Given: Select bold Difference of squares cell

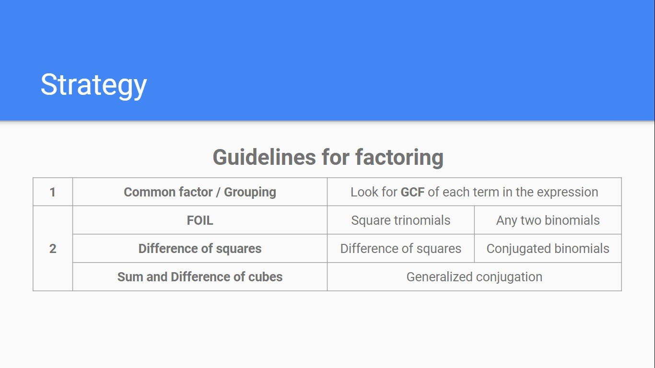Looking at the screenshot, I should tap(200, 249).
